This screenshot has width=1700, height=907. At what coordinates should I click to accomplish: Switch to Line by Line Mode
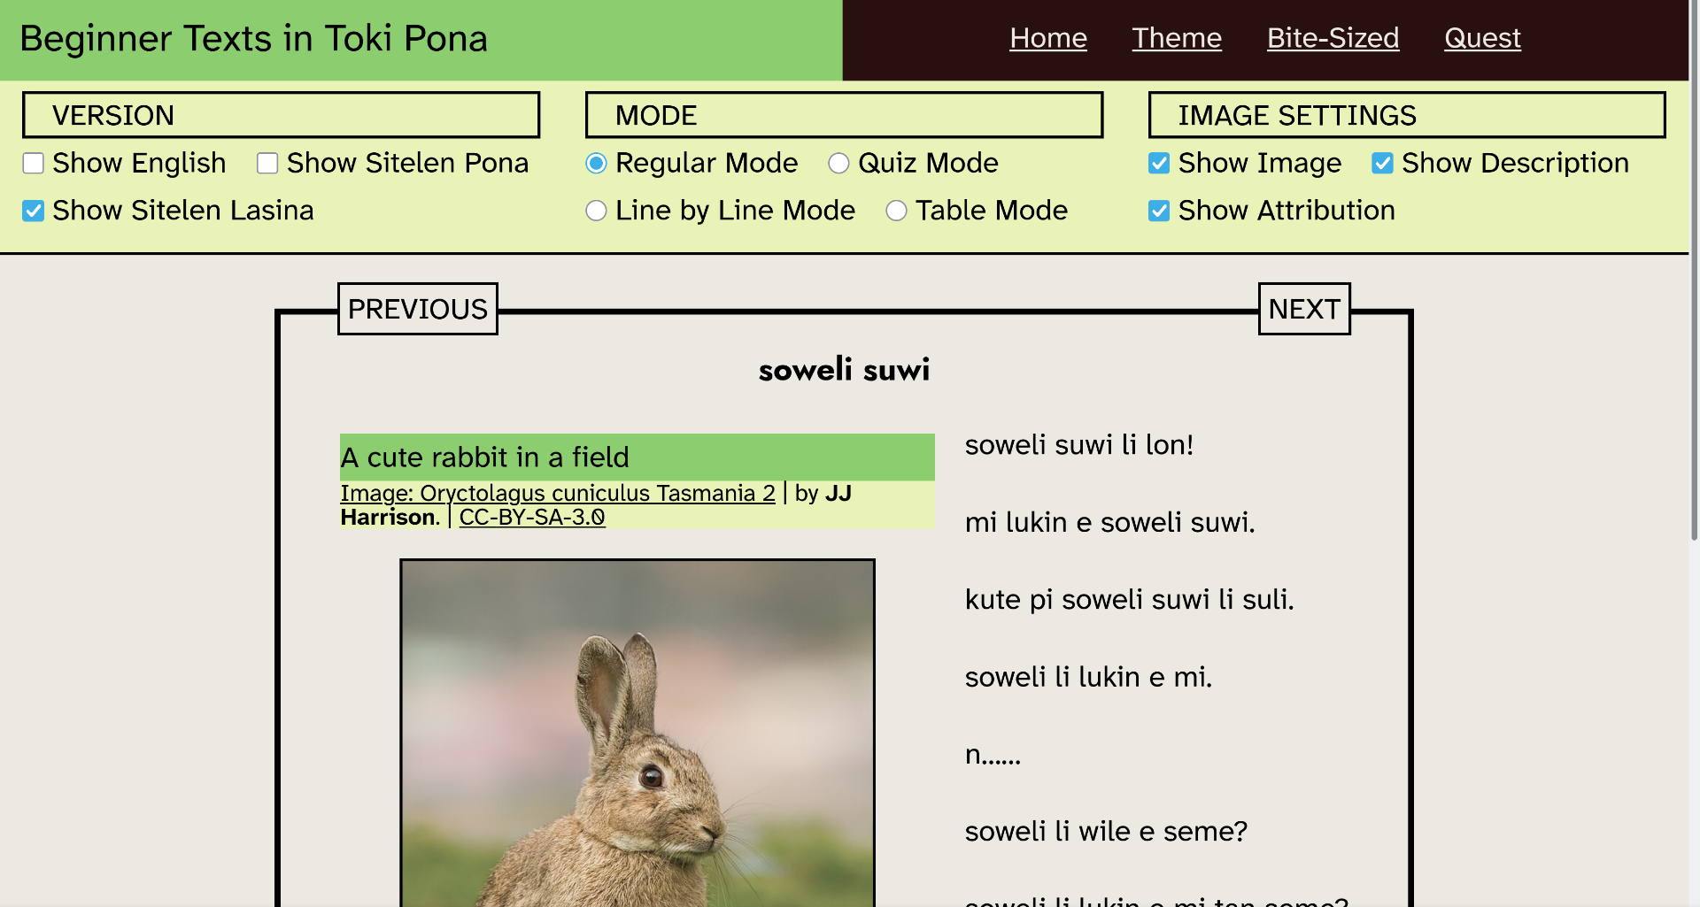(597, 211)
